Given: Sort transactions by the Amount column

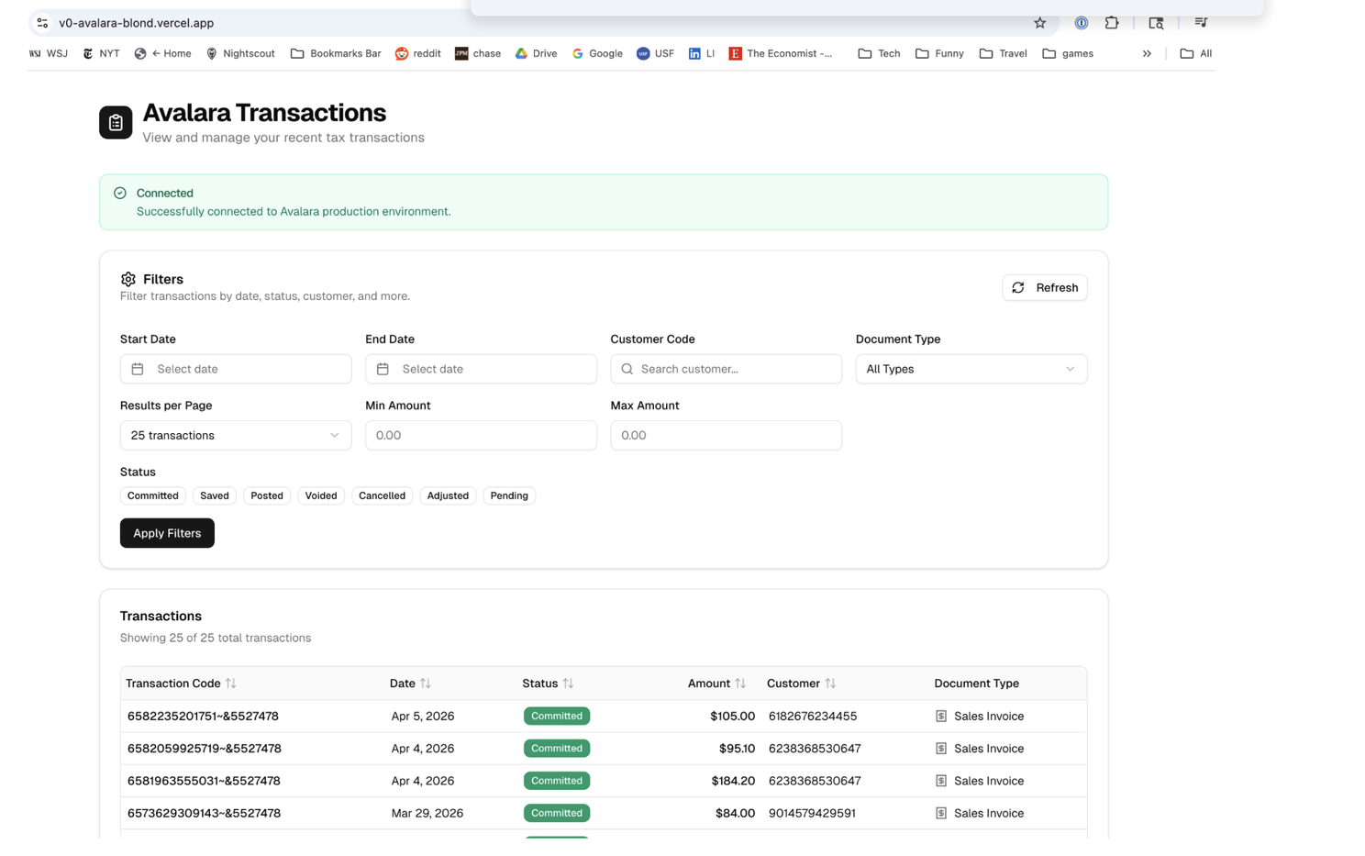Looking at the screenshot, I should click(717, 684).
